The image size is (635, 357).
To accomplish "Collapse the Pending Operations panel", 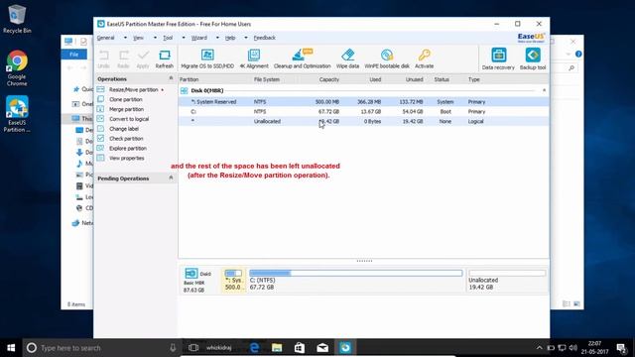I will coord(171,178).
